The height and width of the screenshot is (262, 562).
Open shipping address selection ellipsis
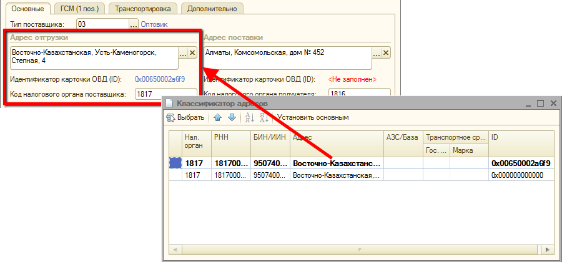coord(183,53)
